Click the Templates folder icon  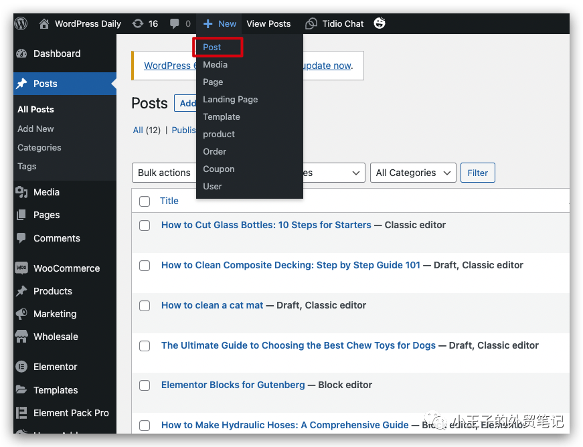point(21,389)
